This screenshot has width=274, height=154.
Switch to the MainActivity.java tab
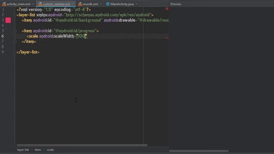[122, 4]
